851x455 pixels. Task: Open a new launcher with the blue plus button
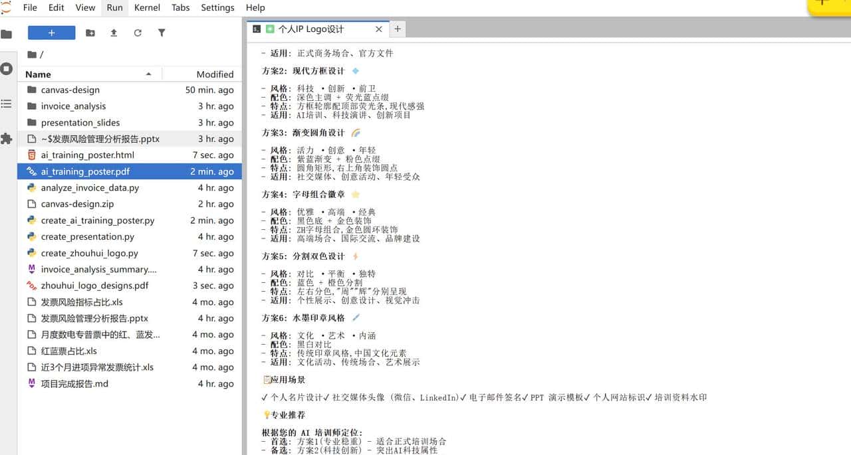pos(51,32)
